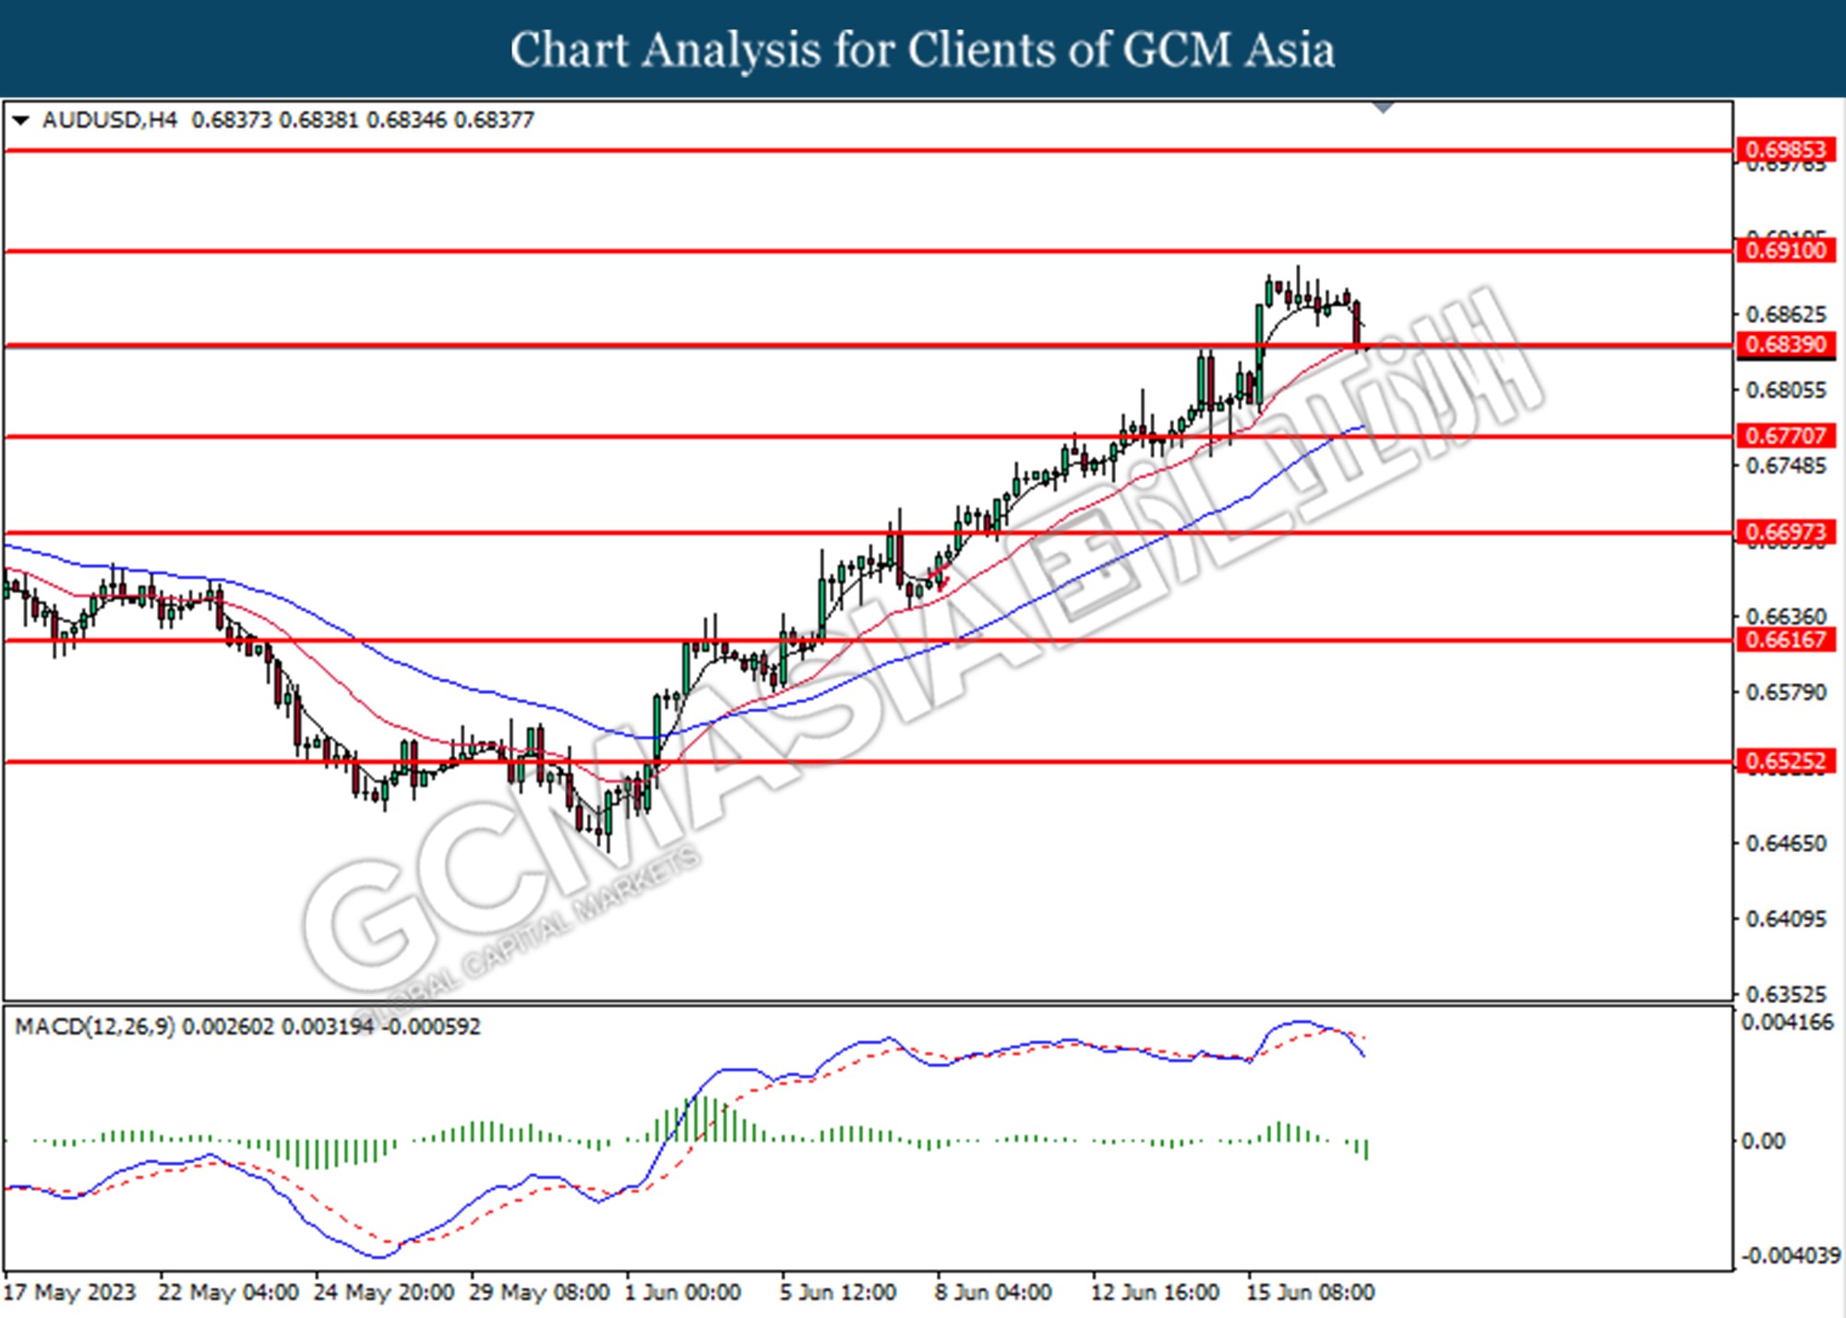Viewport: 1846px width, 1318px height.
Task: Select the 0.69853 price level label
Action: [x=1785, y=150]
